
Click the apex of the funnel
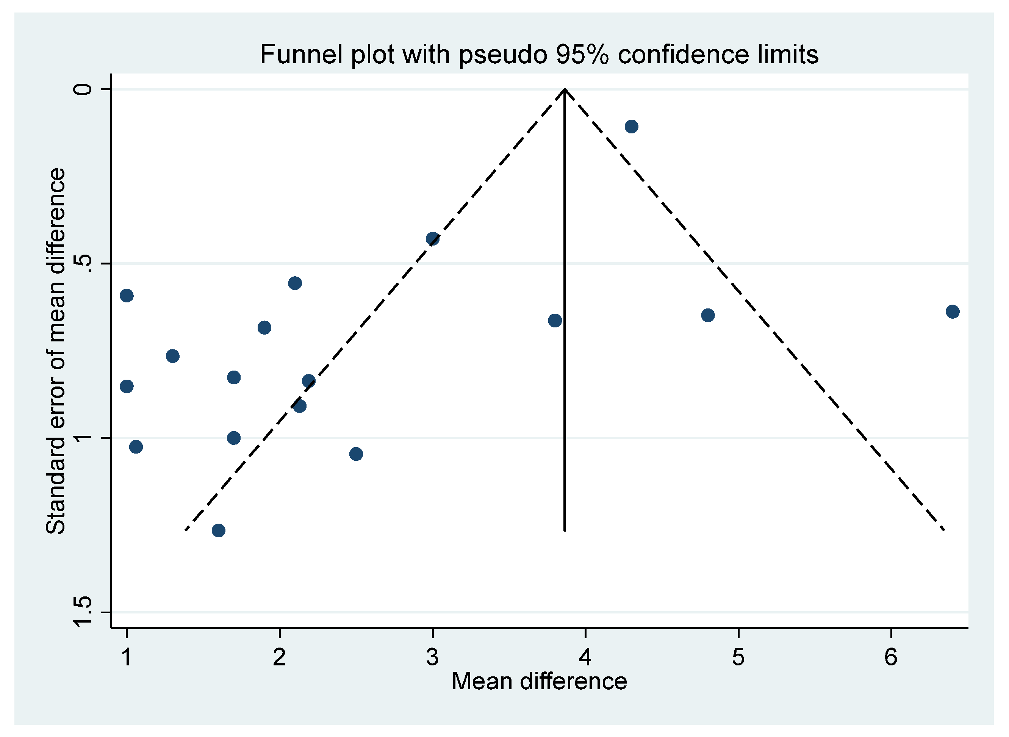pos(565,90)
